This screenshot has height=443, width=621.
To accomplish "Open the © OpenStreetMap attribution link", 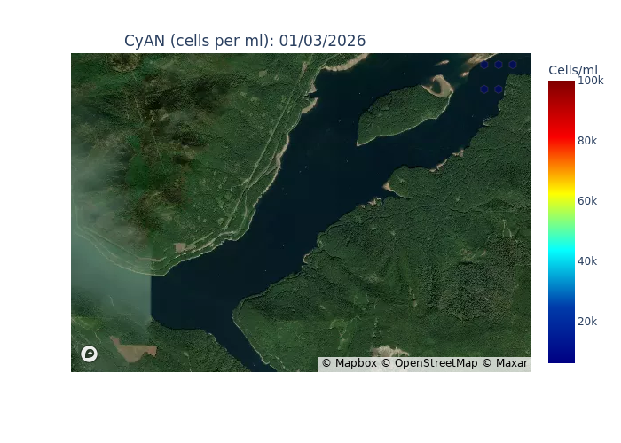I will point(429,363).
